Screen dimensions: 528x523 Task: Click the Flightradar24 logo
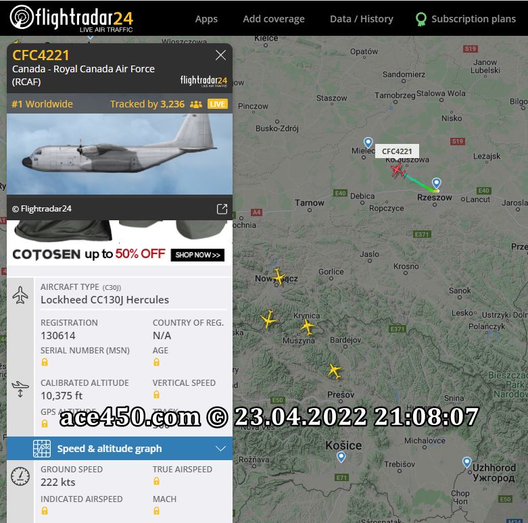(x=72, y=18)
